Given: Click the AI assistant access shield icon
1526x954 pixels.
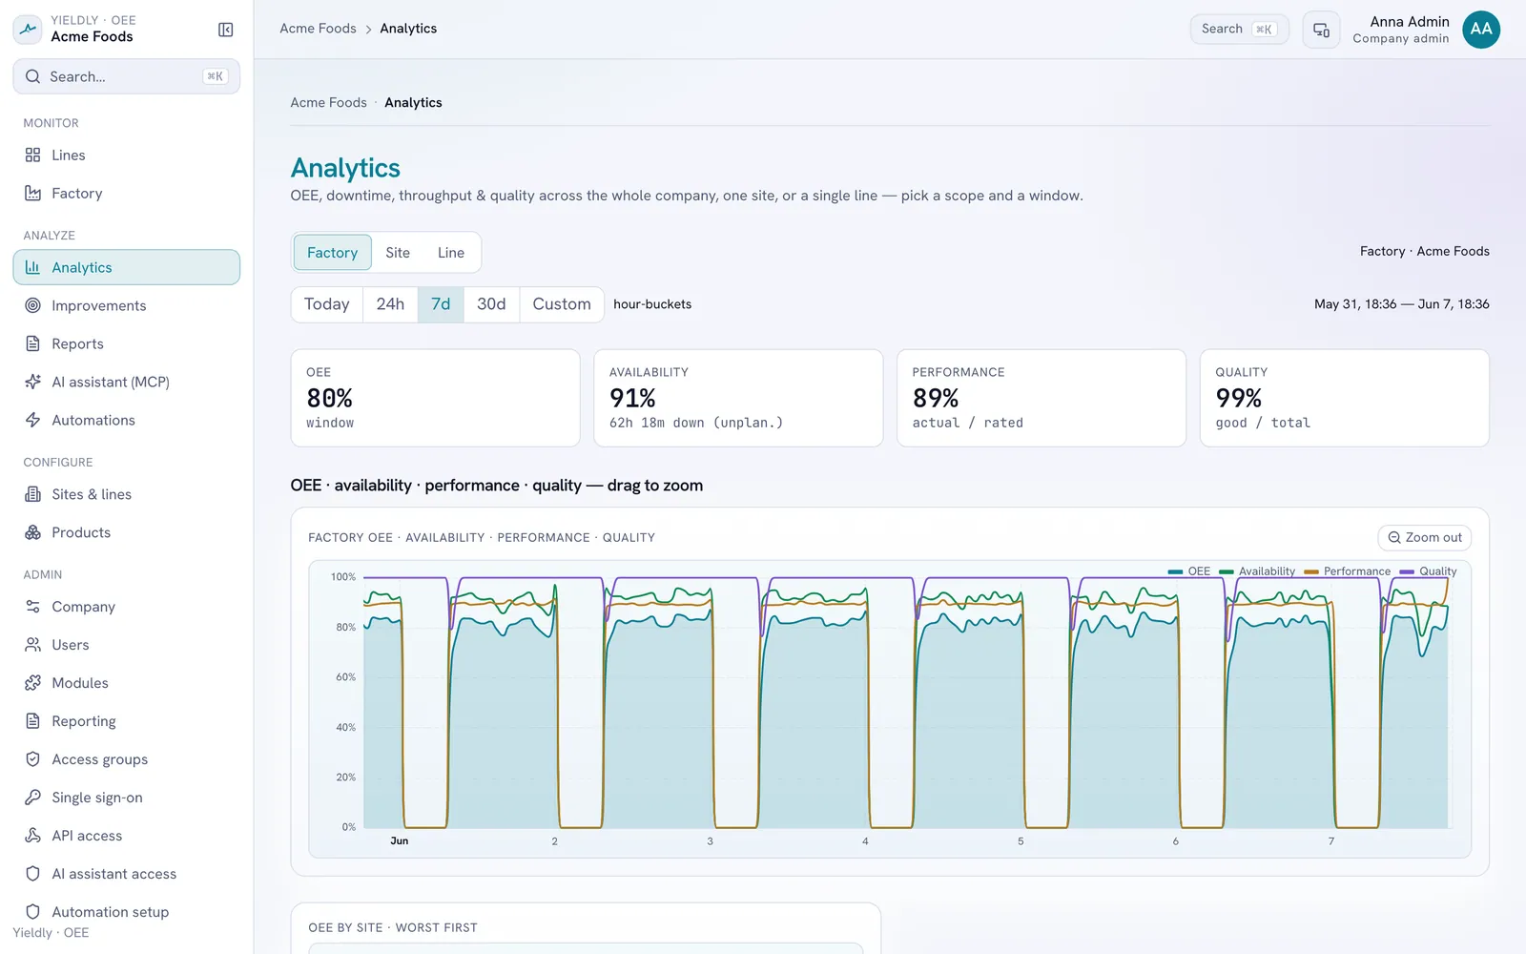Looking at the screenshot, I should [32, 874].
